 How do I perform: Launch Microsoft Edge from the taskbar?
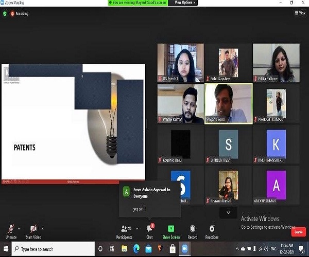[x=136, y=249]
